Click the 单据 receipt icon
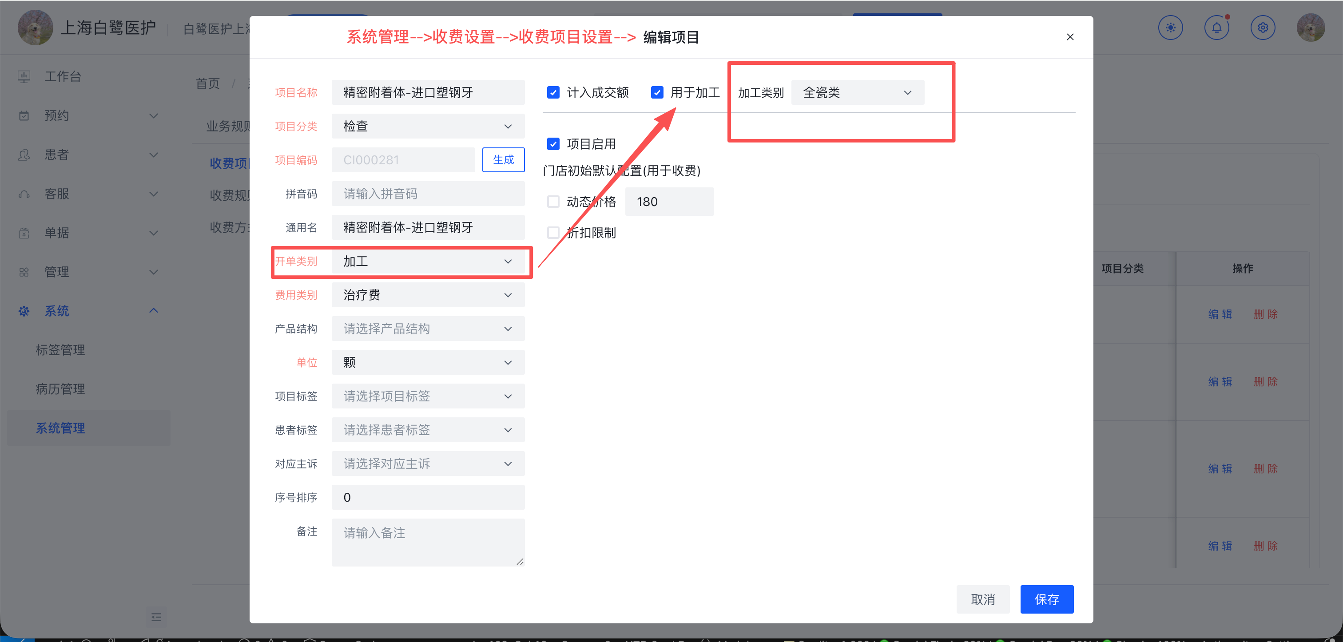This screenshot has width=1343, height=642. [x=24, y=233]
